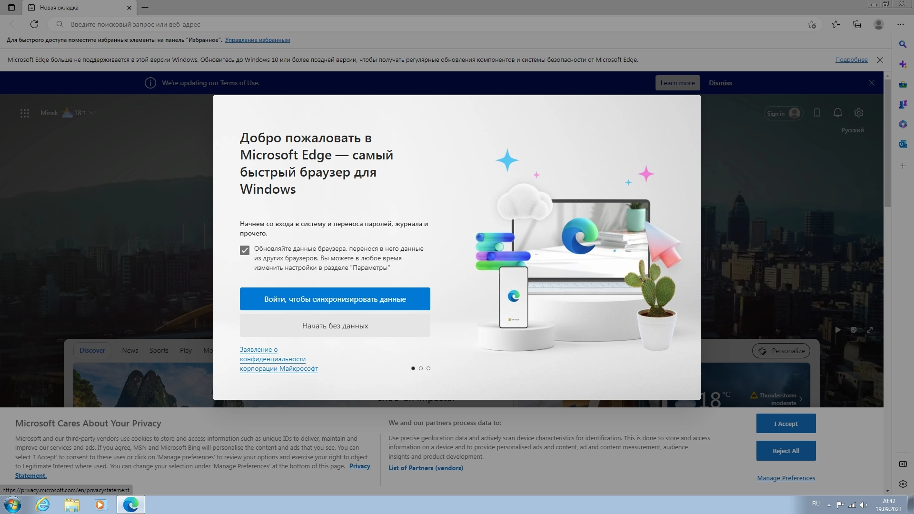Open the sidebar search icon

click(x=903, y=44)
